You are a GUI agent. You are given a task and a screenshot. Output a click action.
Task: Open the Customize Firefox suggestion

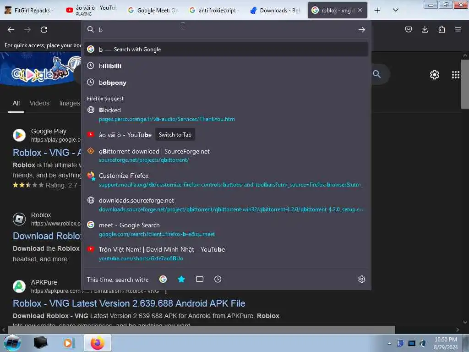(226, 180)
